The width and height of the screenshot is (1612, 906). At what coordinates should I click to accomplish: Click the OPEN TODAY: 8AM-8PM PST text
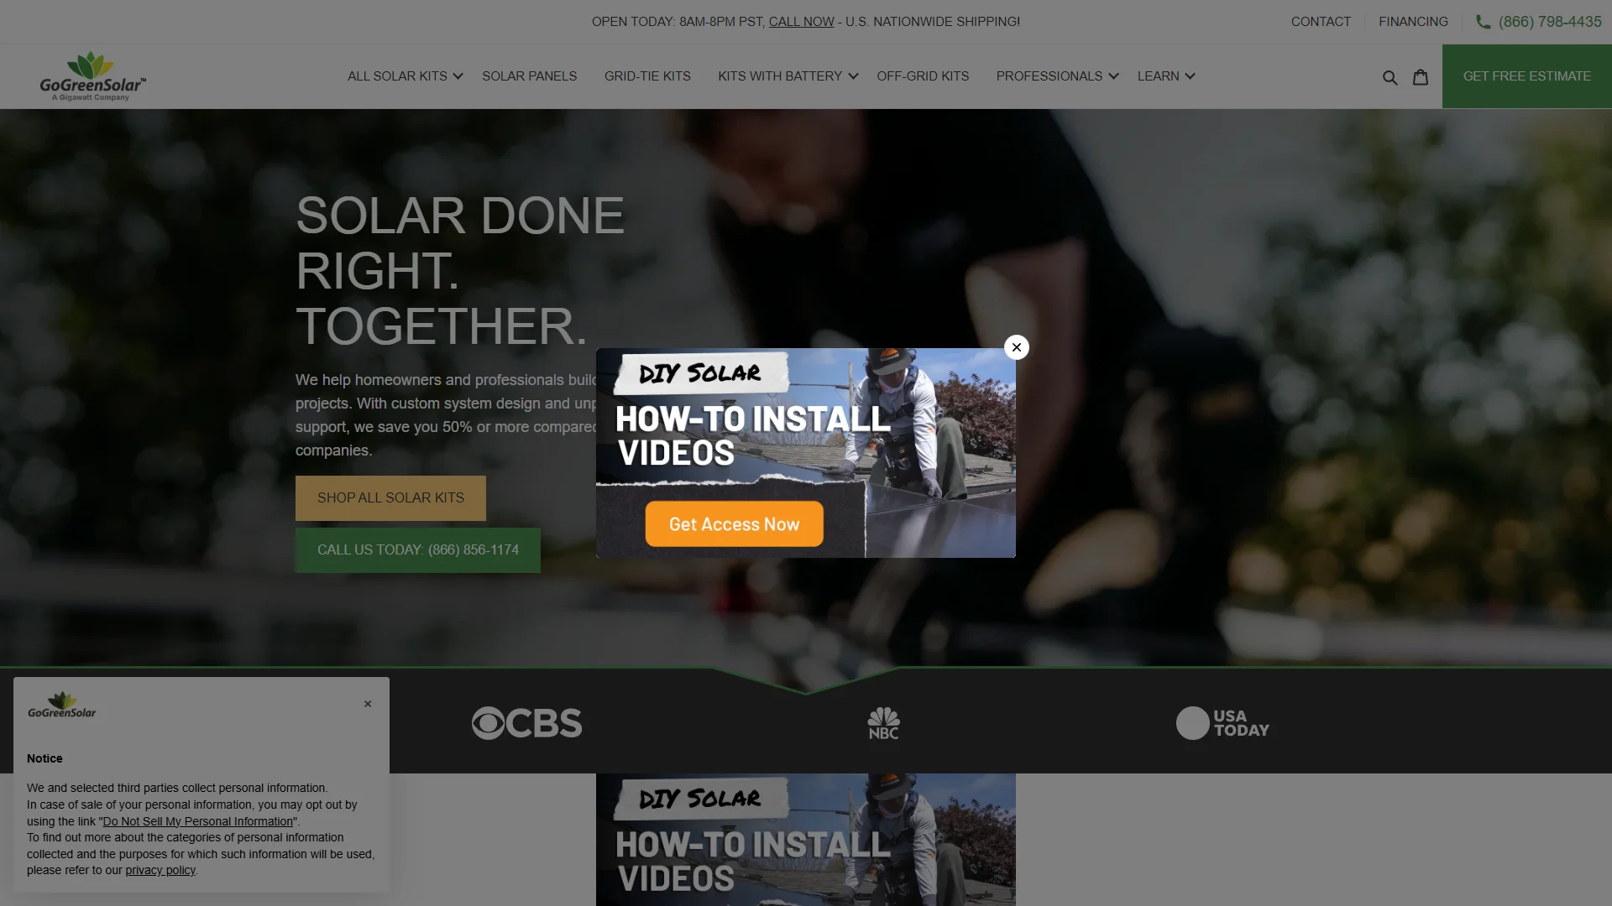tap(678, 22)
